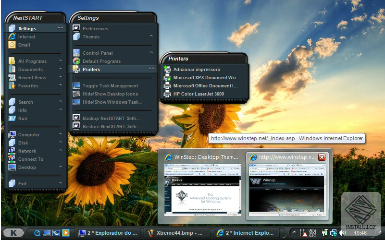385x240 pixels.
Task: Click the Search icon in NextSTART
Action: pos(12,102)
